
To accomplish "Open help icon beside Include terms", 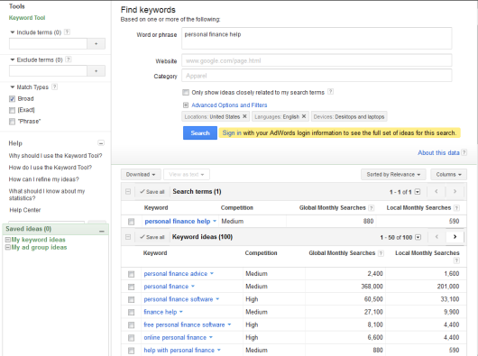I will [x=67, y=32].
